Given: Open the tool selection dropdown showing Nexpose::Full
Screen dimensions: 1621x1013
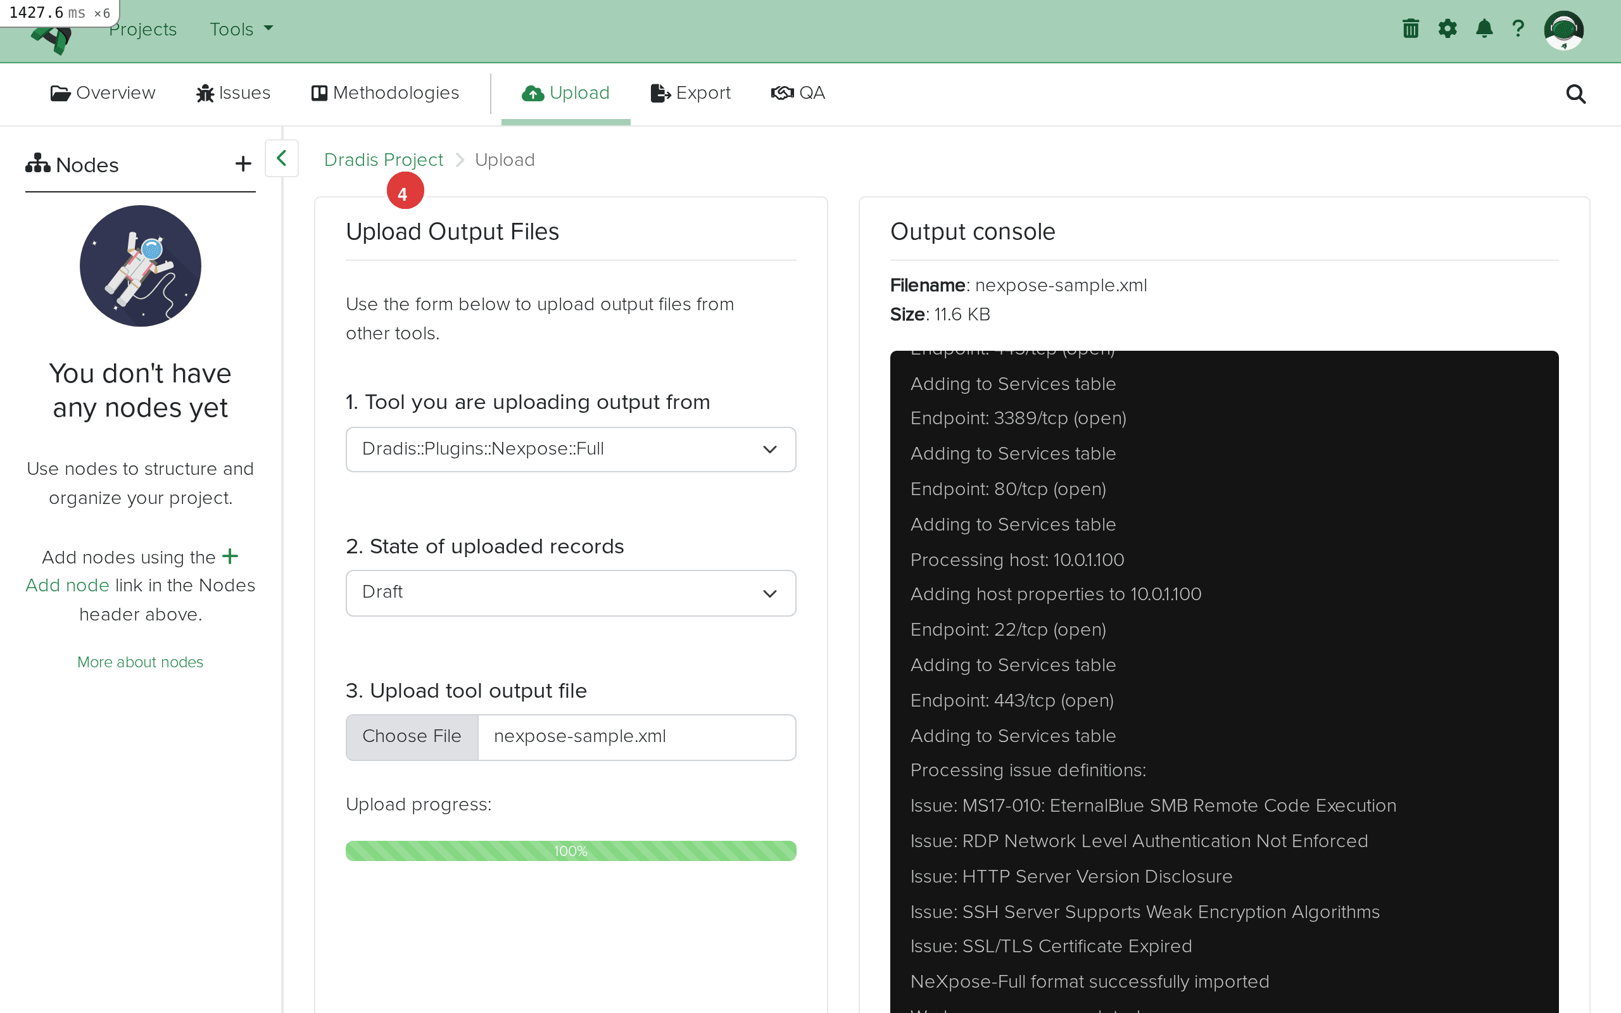Looking at the screenshot, I should pyautogui.click(x=570, y=449).
